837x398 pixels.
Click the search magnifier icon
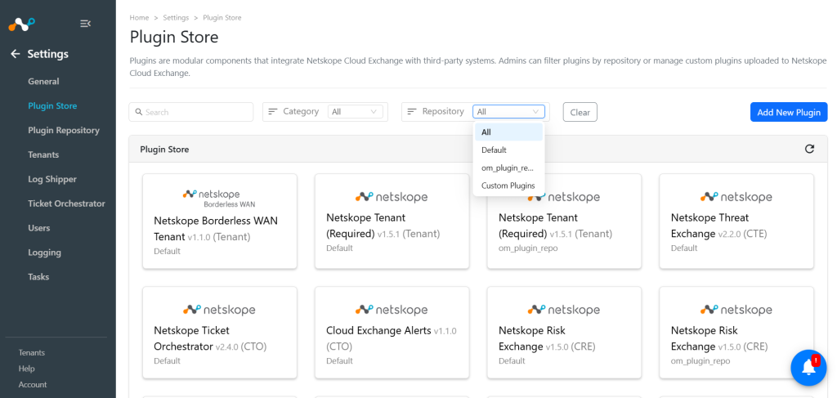pos(139,112)
